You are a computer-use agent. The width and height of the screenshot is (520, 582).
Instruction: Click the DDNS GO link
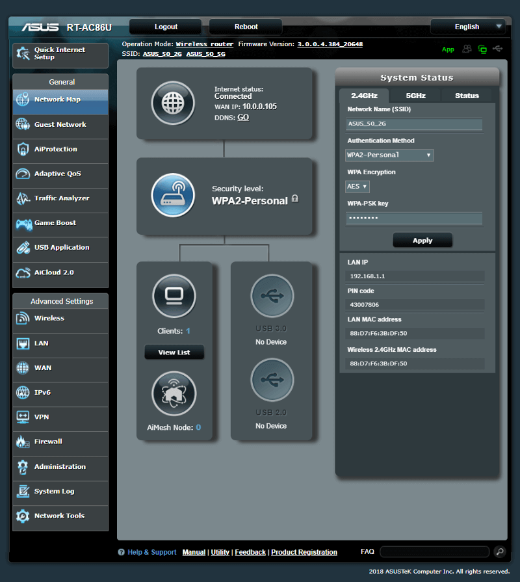click(x=243, y=117)
